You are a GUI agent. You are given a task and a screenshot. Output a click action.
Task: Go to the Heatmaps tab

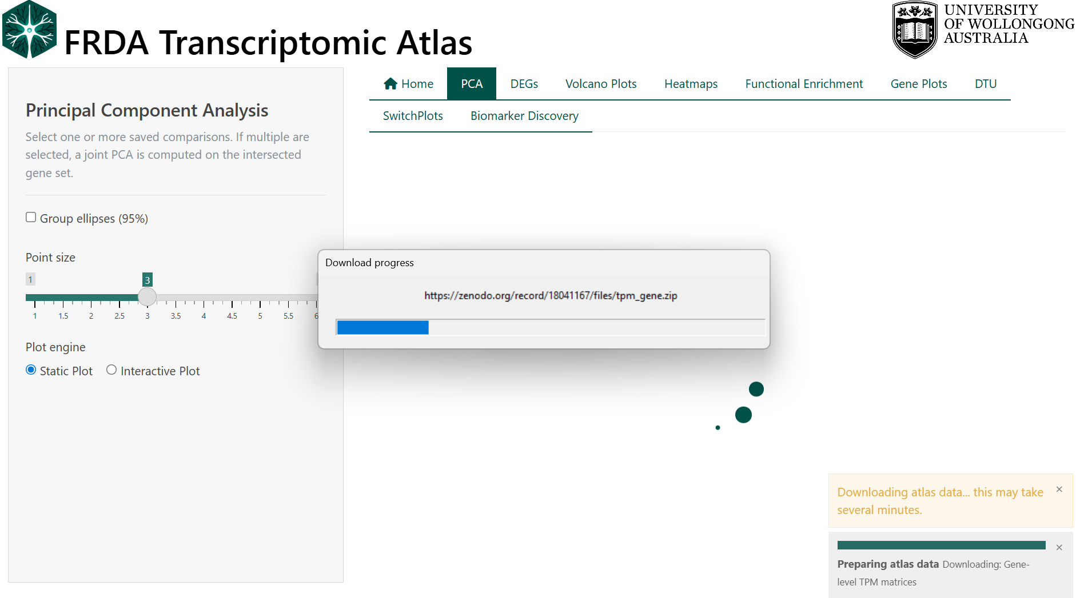tap(691, 84)
